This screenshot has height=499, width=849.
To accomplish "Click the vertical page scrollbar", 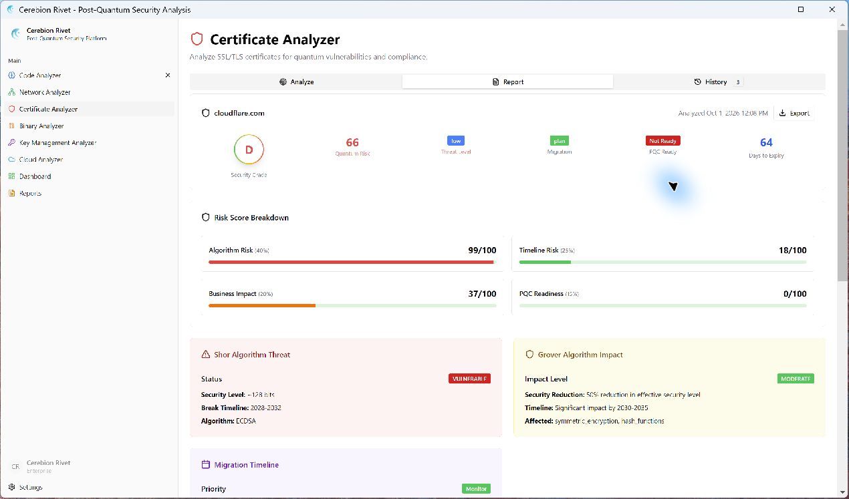I will pyautogui.click(x=842, y=155).
